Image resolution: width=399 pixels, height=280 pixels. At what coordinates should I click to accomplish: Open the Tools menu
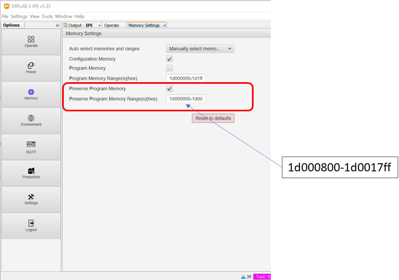(47, 16)
